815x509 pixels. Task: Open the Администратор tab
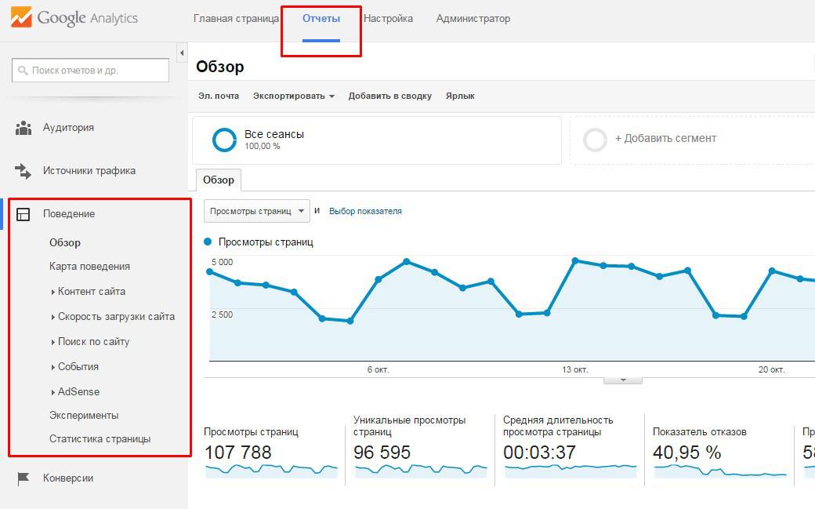pyautogui.click(x=473, y=19)
